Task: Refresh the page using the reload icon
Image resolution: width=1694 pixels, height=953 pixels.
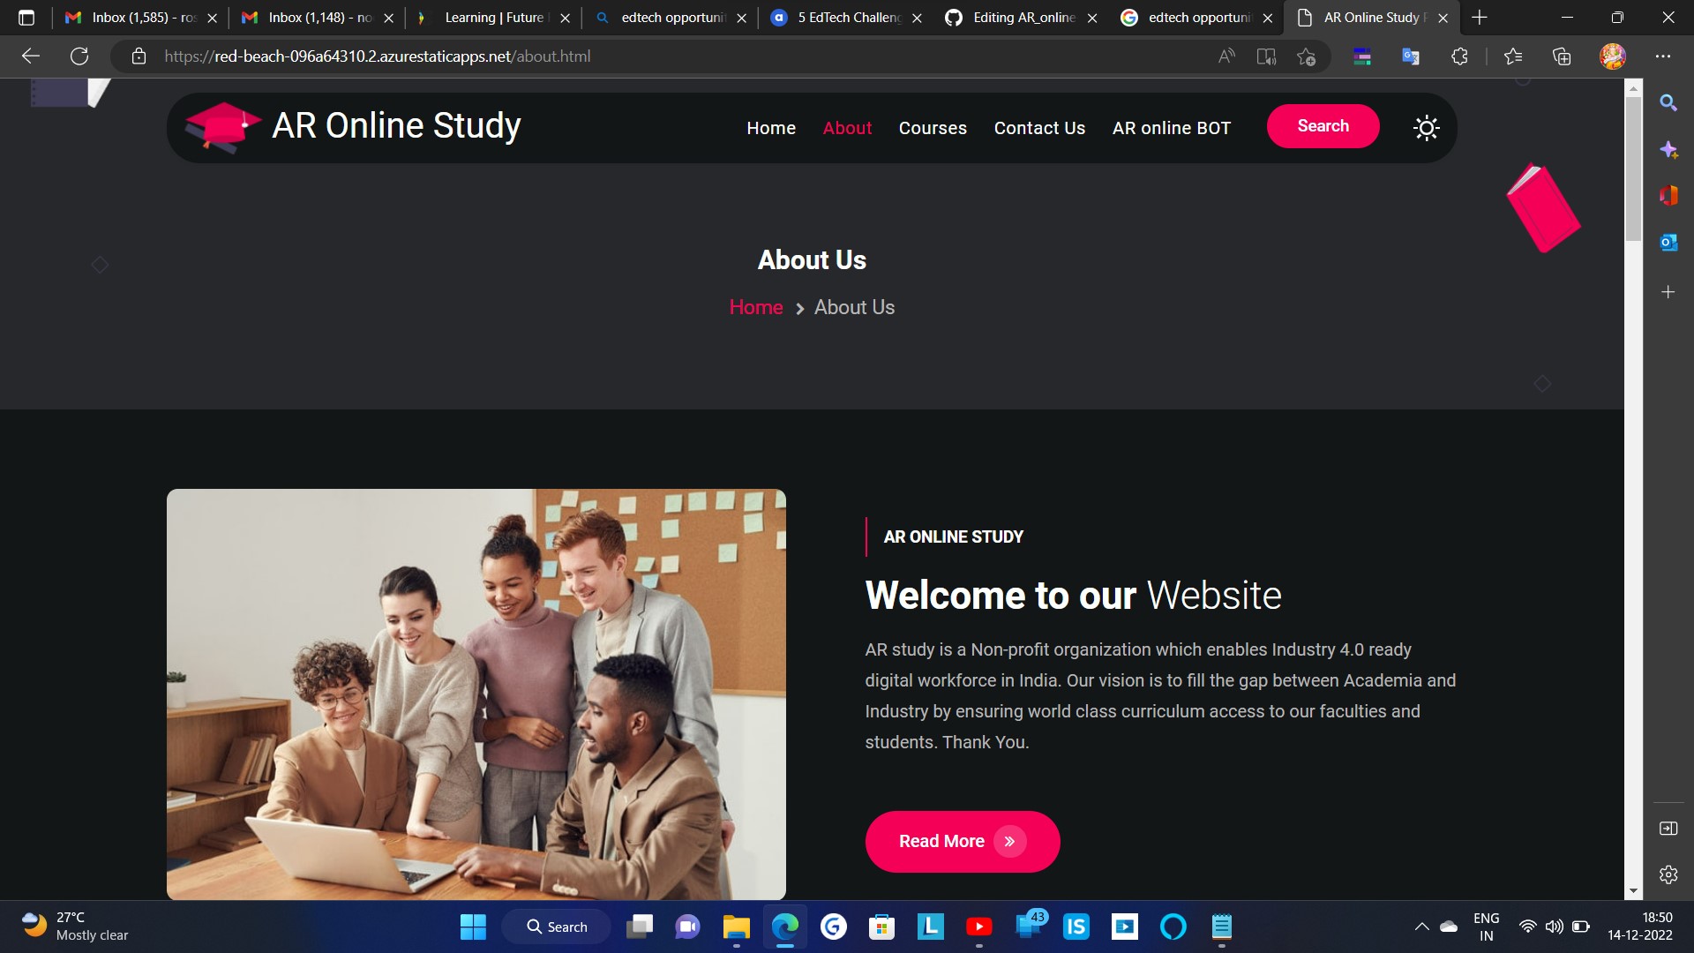Action: (79, 56)
